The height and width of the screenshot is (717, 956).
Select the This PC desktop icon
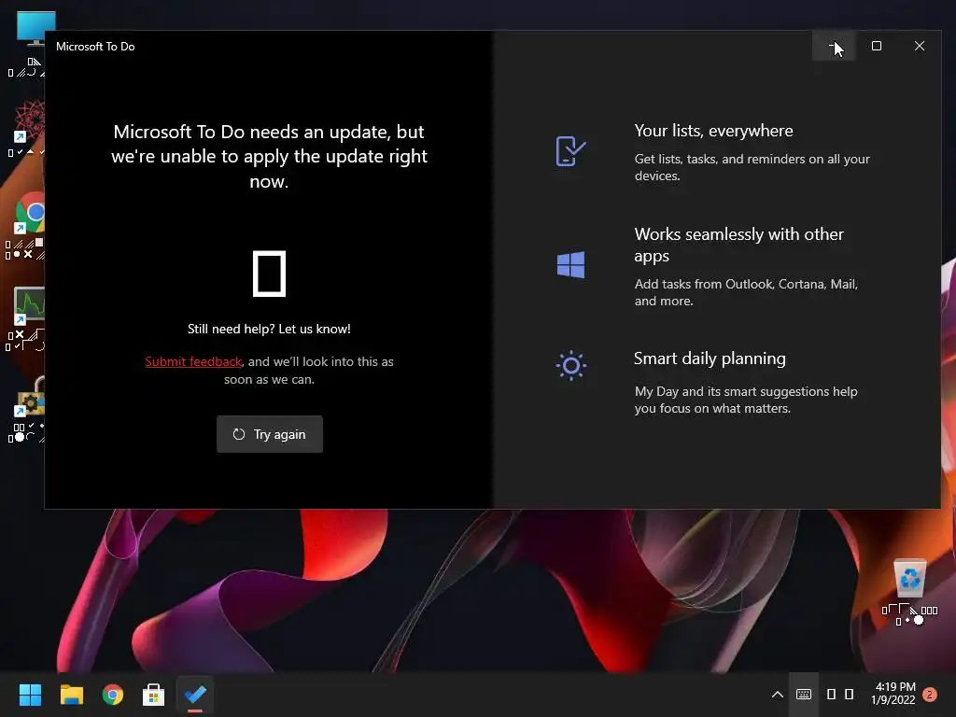click(x=35, y=29)
